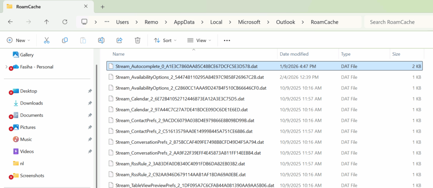Select Stream_AvailabilityOptions_2_544748110295A84E97C9858F26967C2B.dat
This screenshot has width=433, height=188.
coord(265,77)
